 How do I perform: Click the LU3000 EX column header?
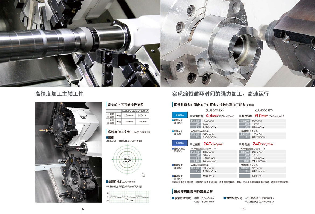128,111
